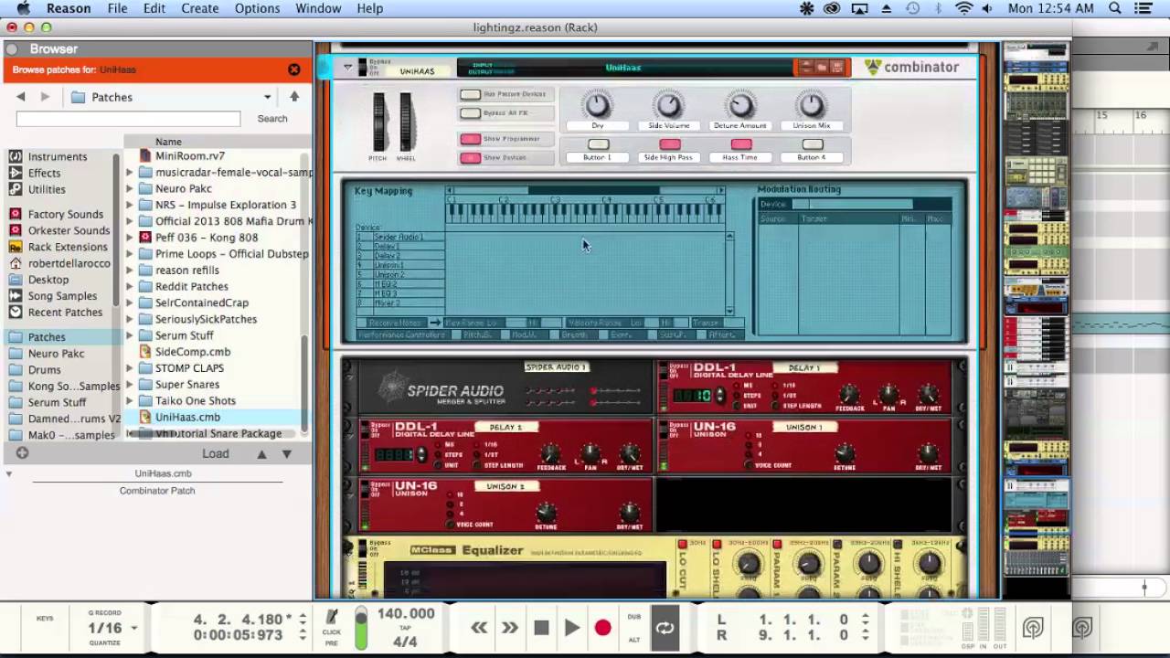Toggle Bypass All FX on the Combinator

470,113
